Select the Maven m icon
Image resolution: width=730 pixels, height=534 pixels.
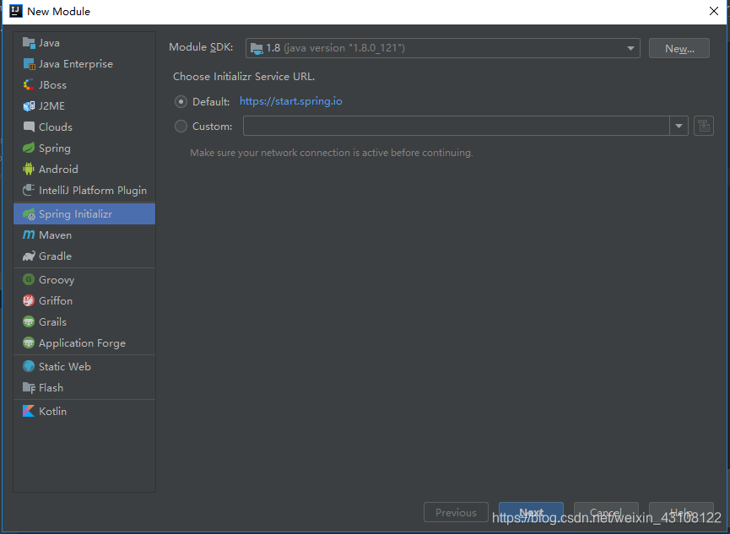[29, 235]
